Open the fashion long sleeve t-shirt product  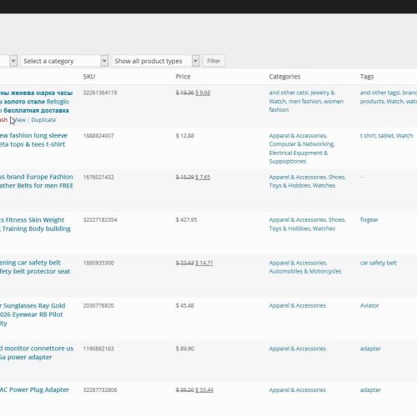click(33, 140)
